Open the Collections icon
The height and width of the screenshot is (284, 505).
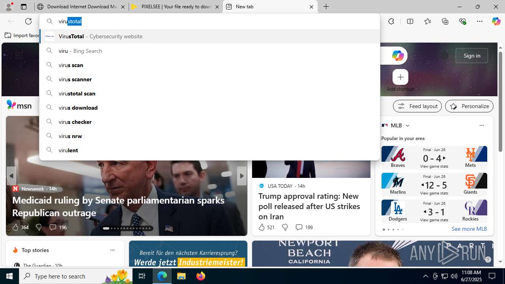[445, 21]
